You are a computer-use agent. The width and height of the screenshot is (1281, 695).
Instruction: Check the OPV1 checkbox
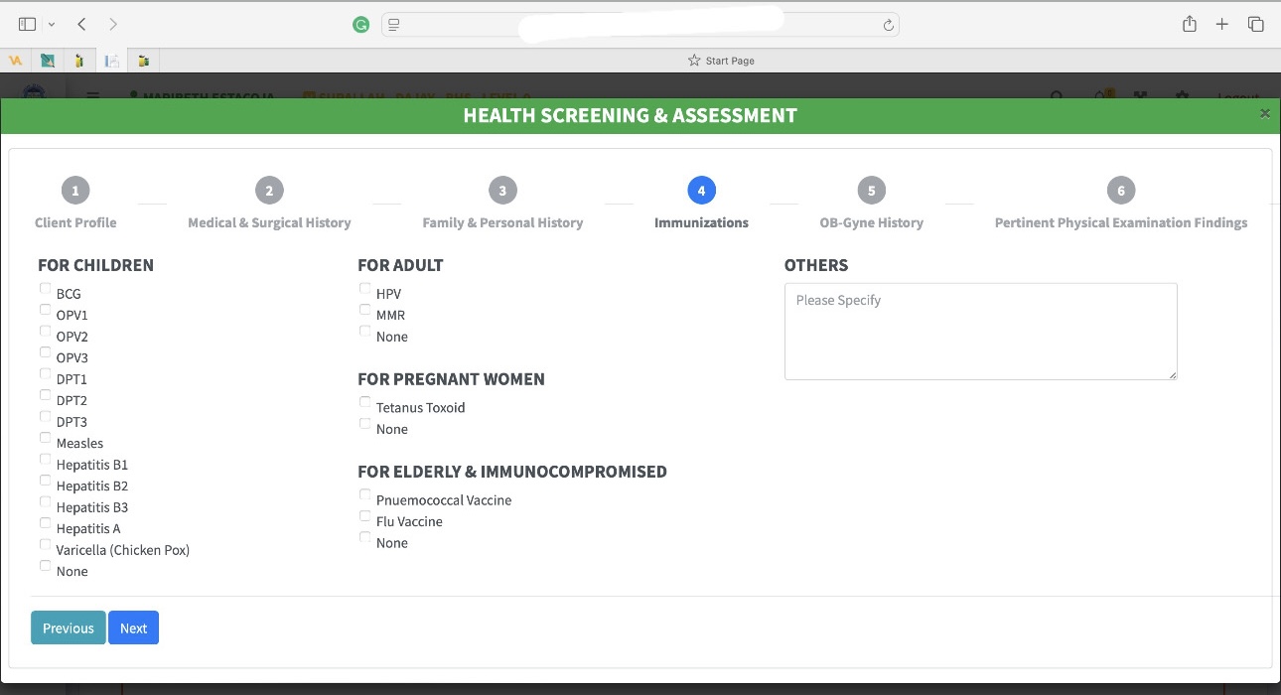[x=45, y=310]
